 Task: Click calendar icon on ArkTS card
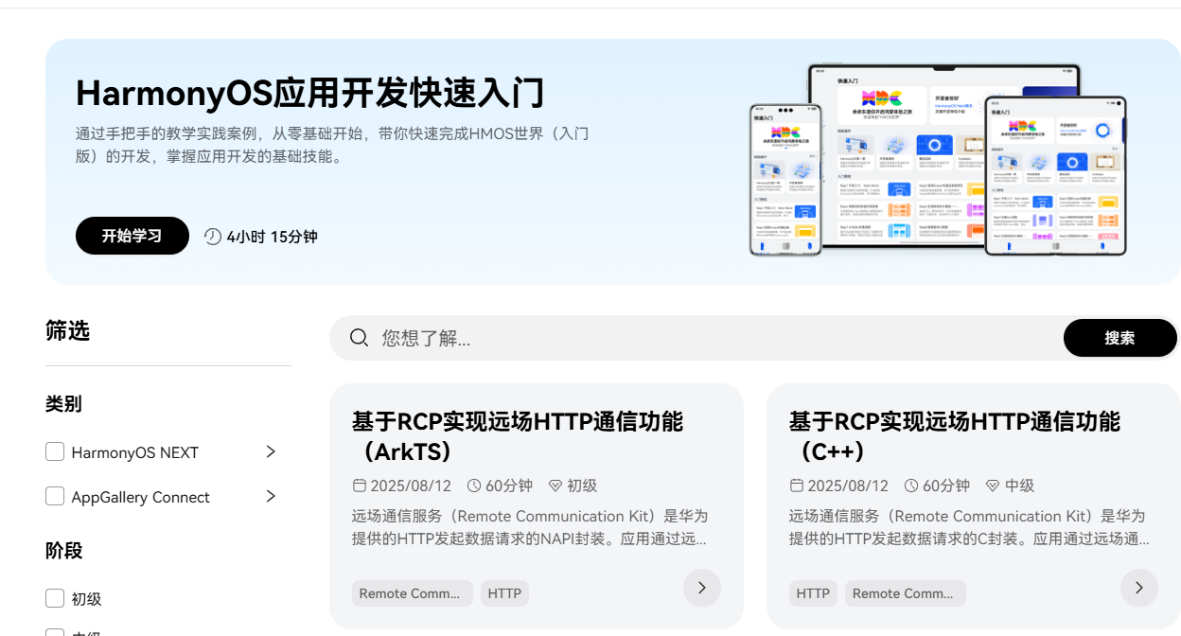(360, 486)
